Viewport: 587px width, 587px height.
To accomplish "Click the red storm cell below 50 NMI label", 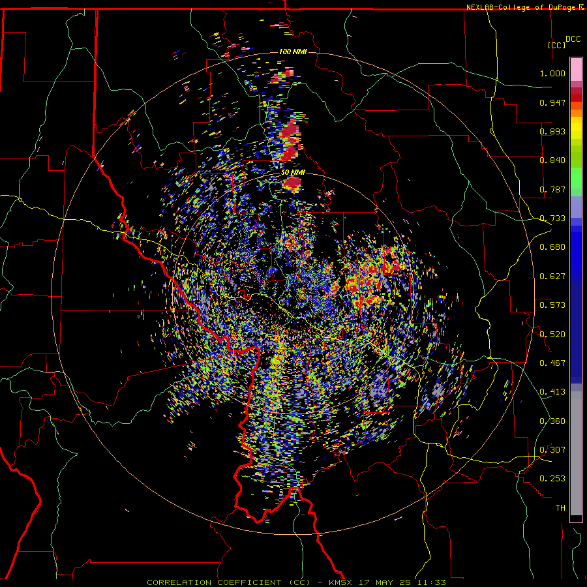I will tap(292, 184).
